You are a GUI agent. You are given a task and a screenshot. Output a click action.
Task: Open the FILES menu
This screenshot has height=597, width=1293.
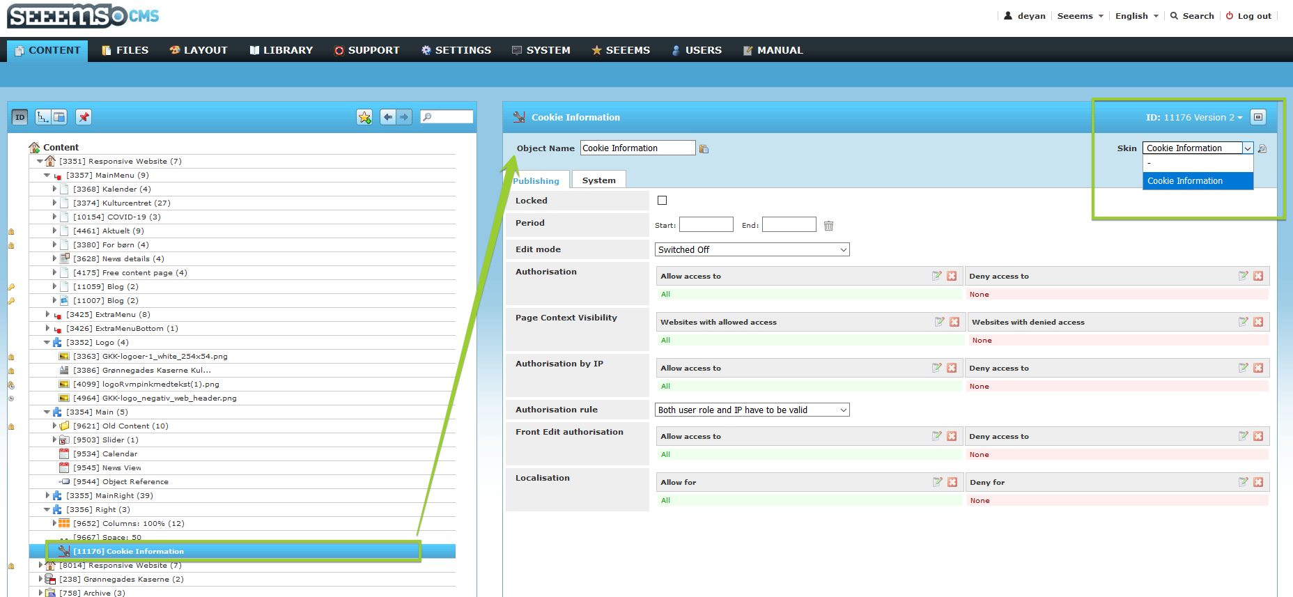tap(125, 50)
